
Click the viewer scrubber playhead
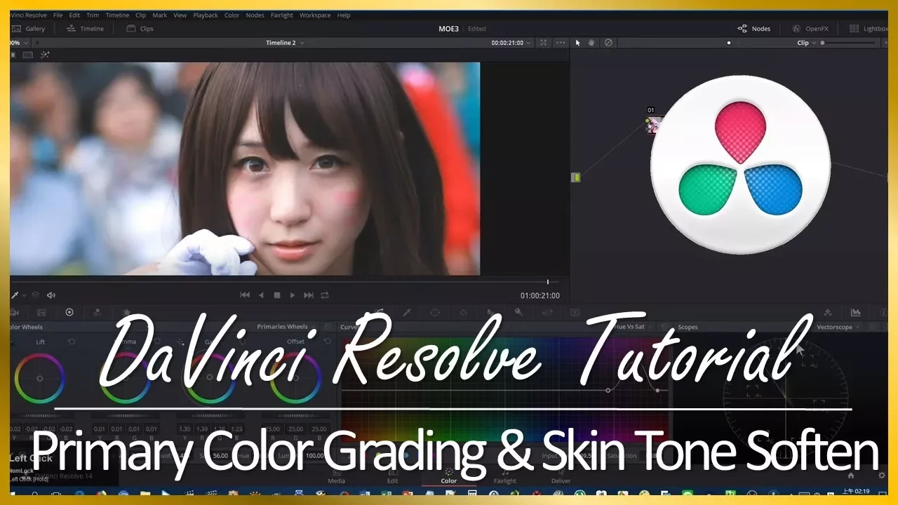pyautogui.click(x=548, y=282)
